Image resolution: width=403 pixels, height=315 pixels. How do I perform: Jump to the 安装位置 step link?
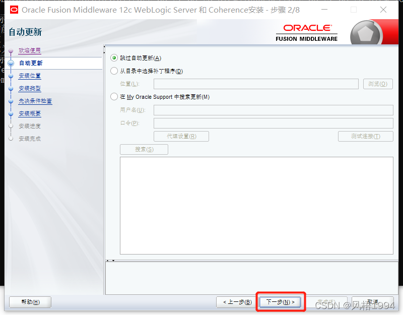30,76
